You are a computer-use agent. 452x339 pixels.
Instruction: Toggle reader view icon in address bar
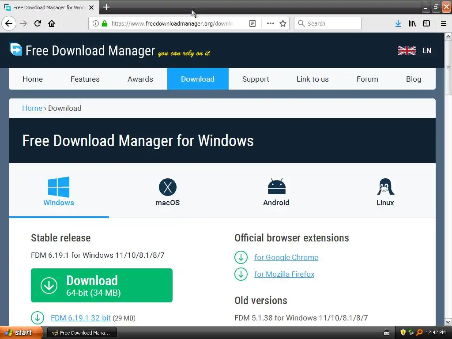(x=252, y=23)
